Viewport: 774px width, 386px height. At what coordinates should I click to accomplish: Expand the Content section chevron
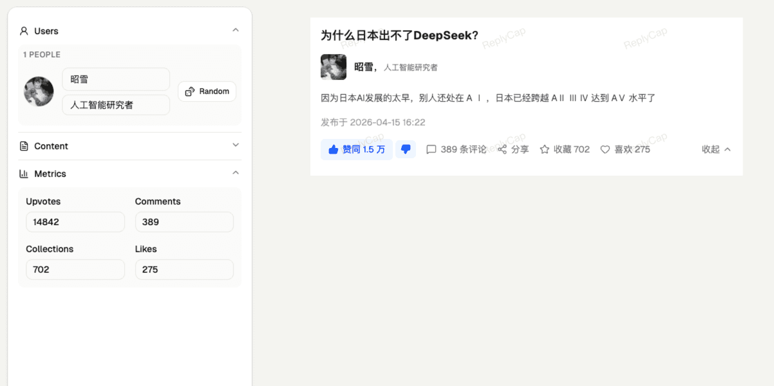[236, 145]
